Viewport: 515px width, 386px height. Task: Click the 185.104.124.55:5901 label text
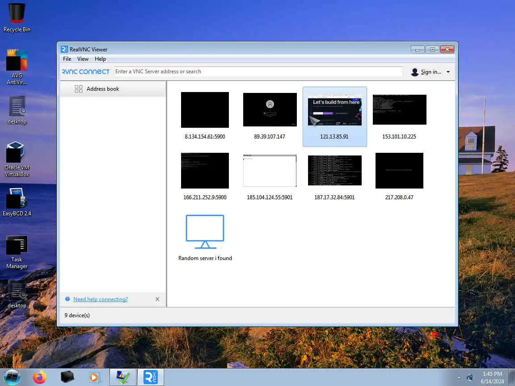[x=270, y=197]
